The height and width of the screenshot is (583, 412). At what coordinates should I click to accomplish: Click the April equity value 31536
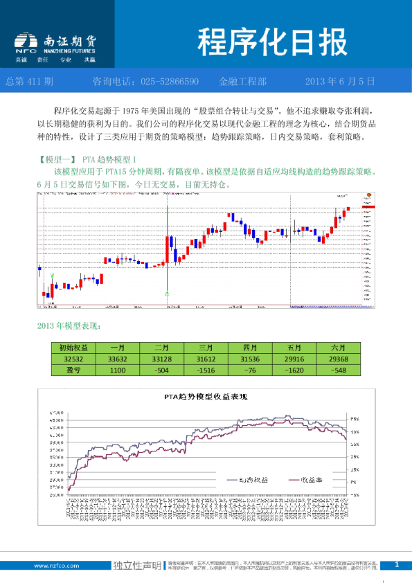(x=250, y=359)
